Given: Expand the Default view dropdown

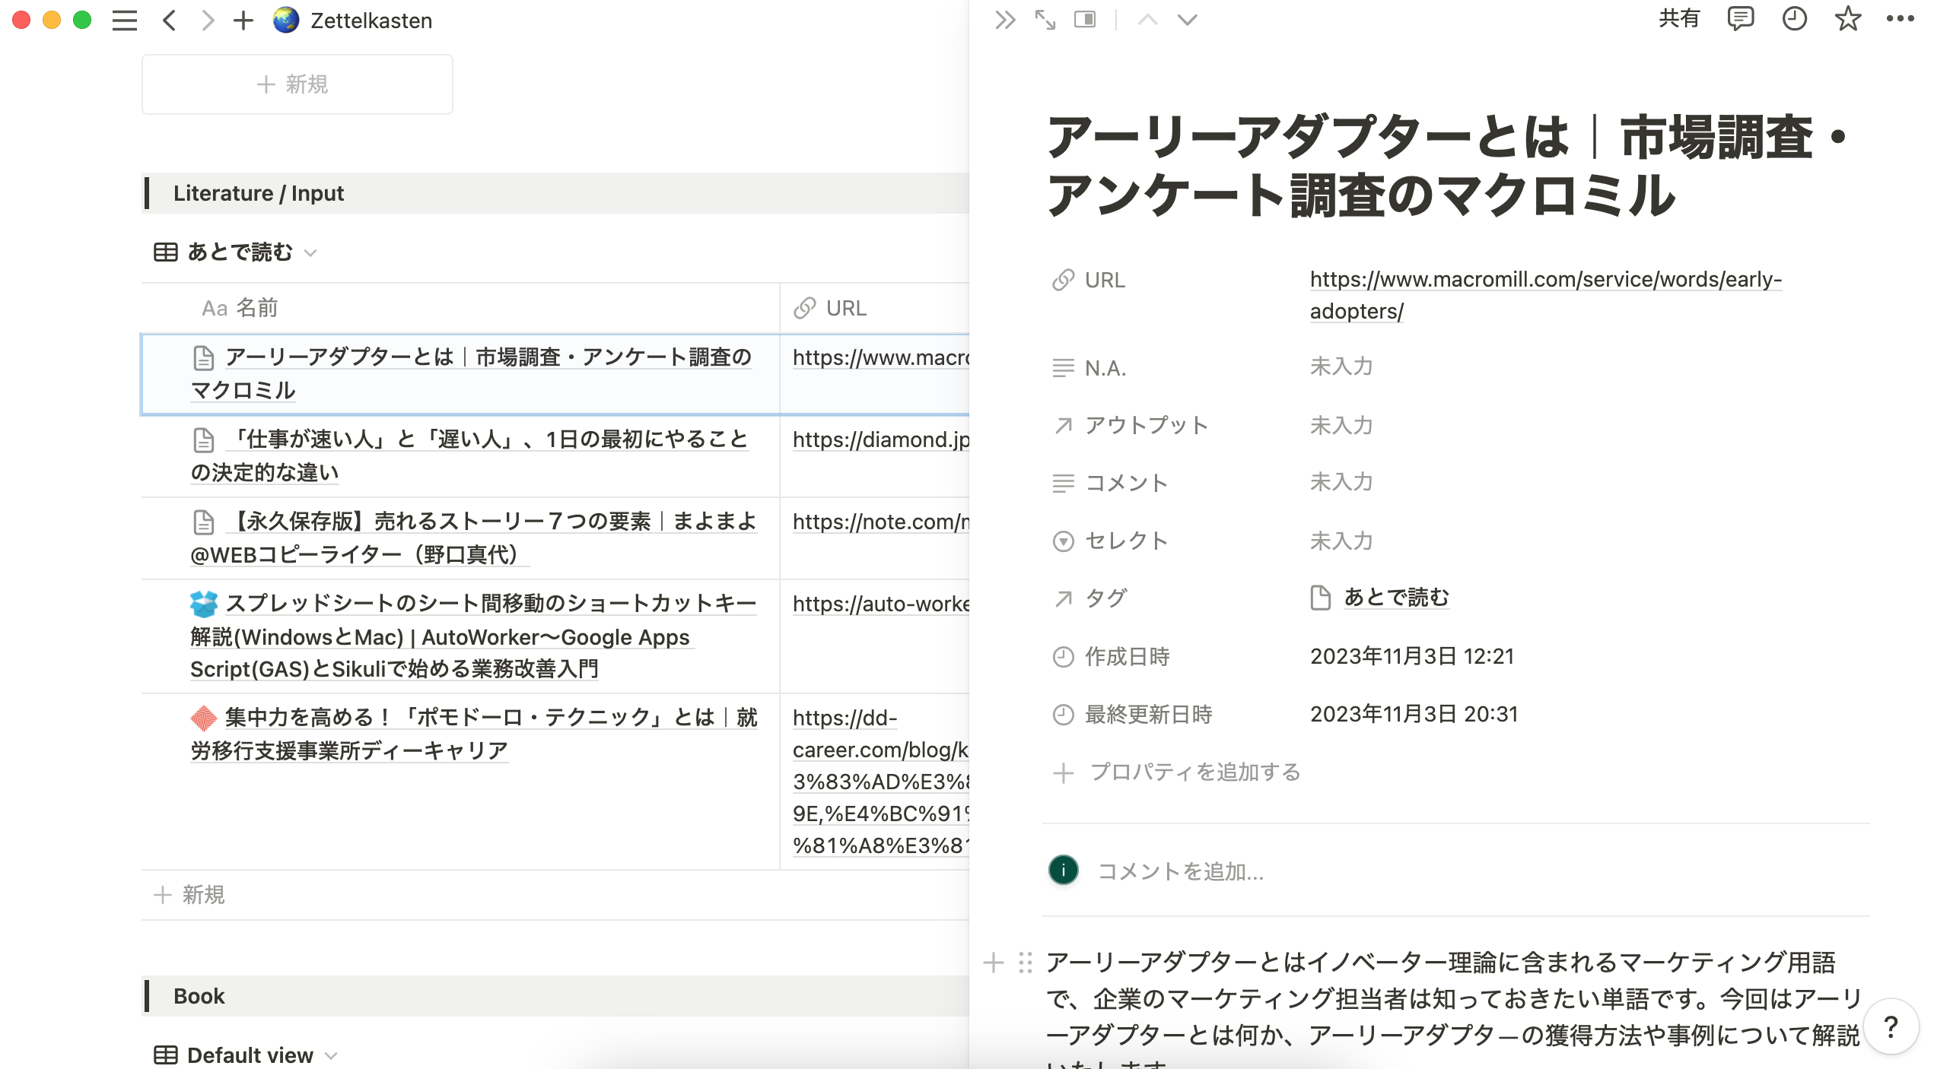Looking at the screenshot, I should [331, 1055].
